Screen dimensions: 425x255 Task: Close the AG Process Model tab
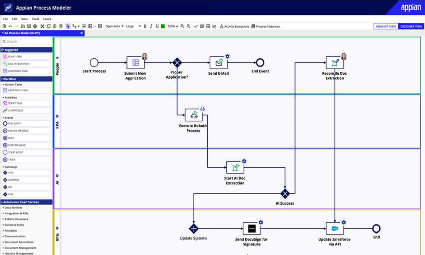(x=82, y=33)
